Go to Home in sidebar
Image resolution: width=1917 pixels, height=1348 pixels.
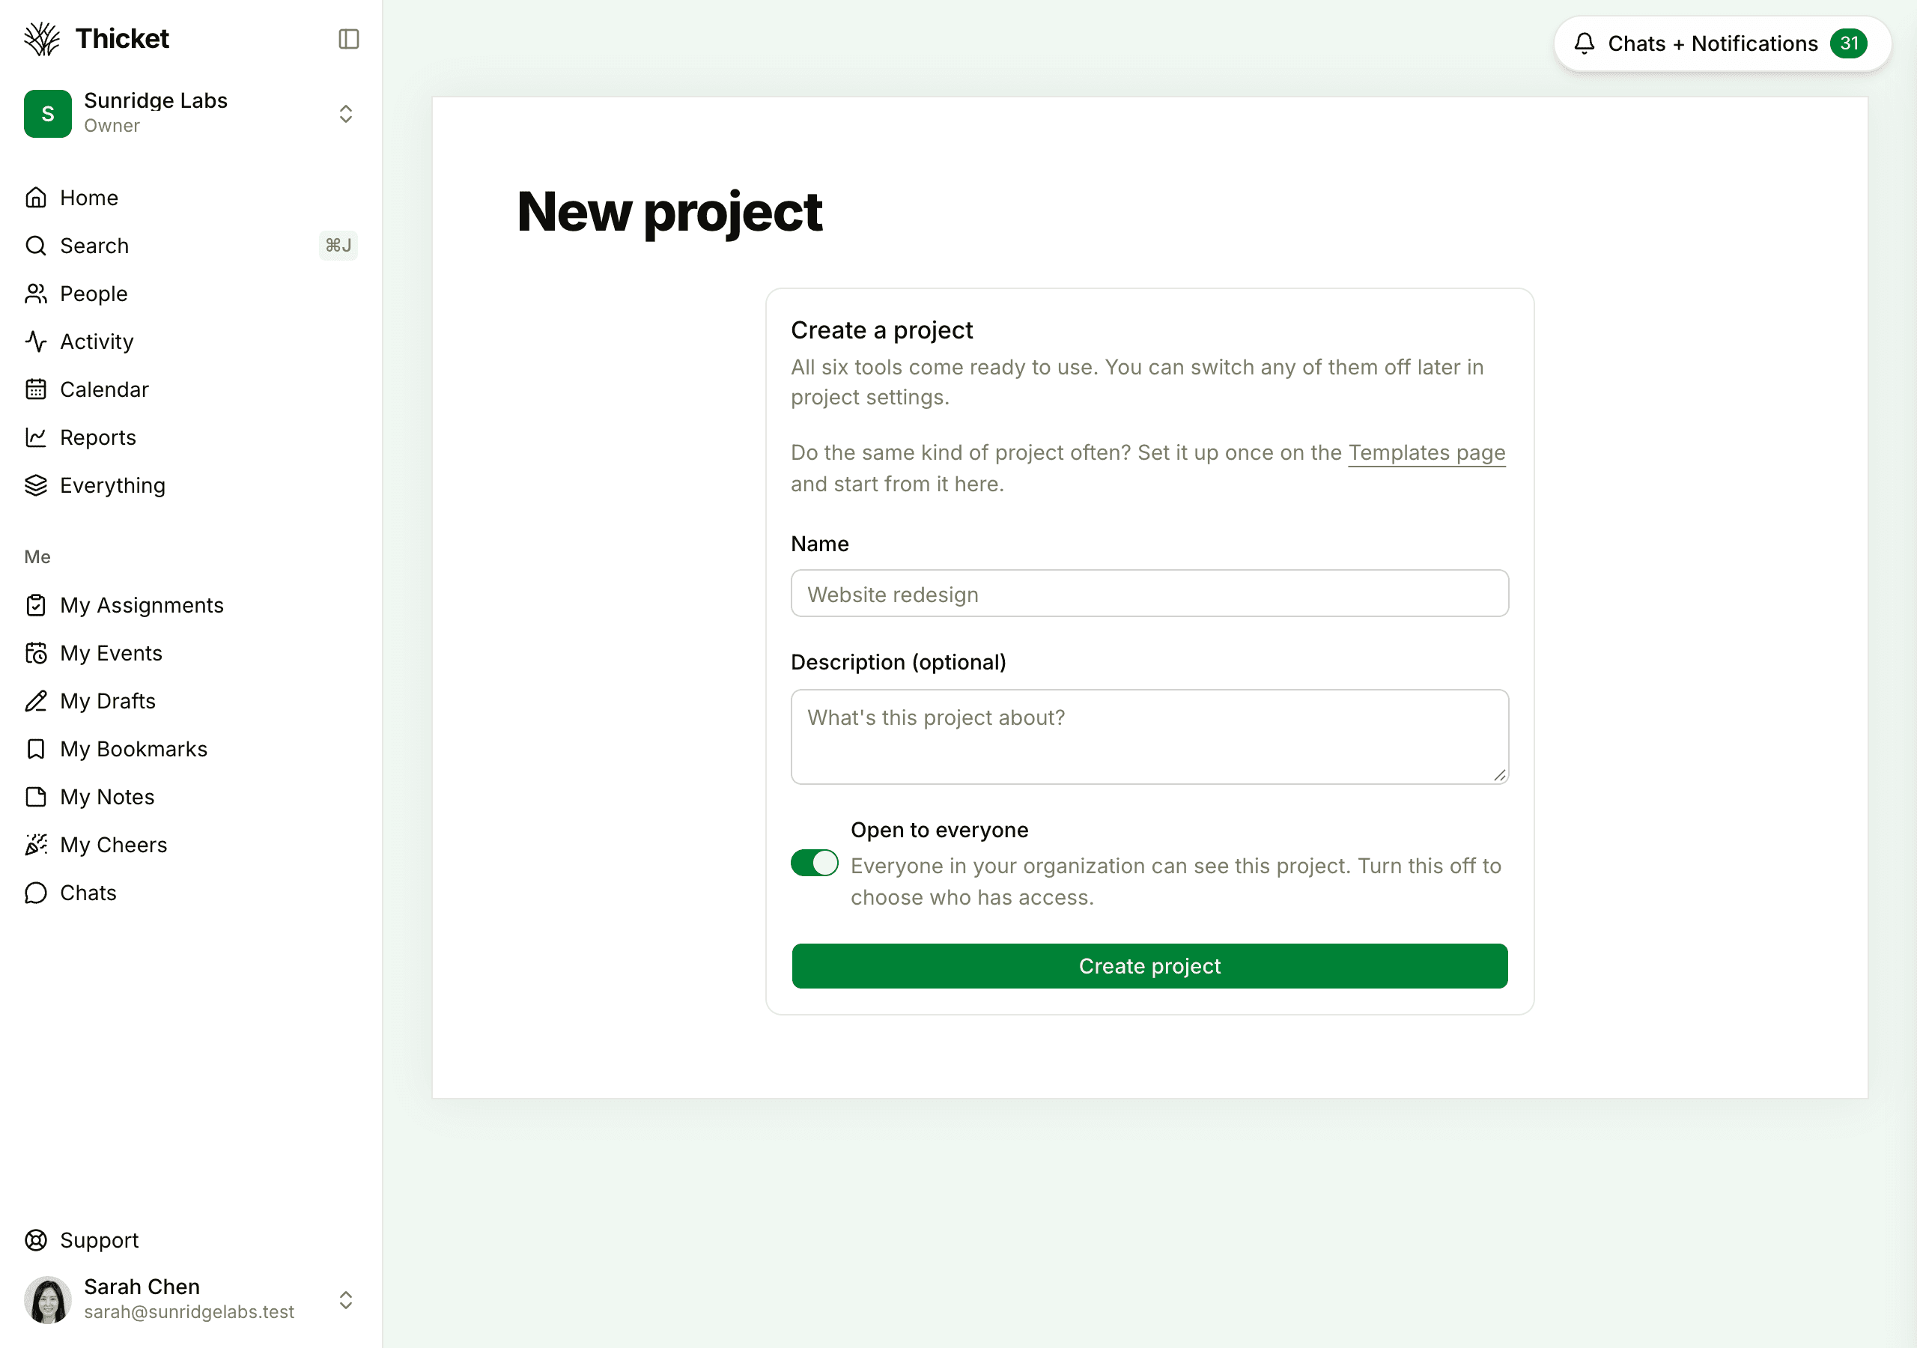coord(191,198)
